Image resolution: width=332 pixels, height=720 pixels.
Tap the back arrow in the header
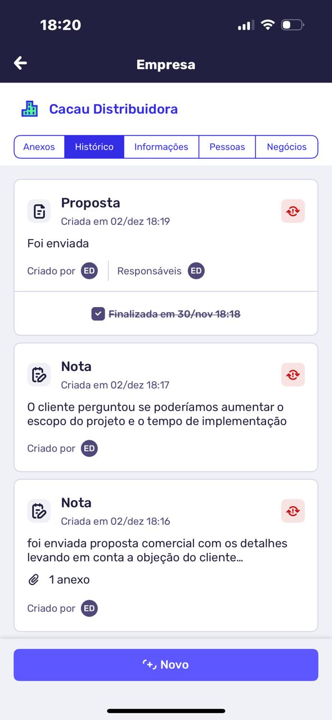pos(20,62)
